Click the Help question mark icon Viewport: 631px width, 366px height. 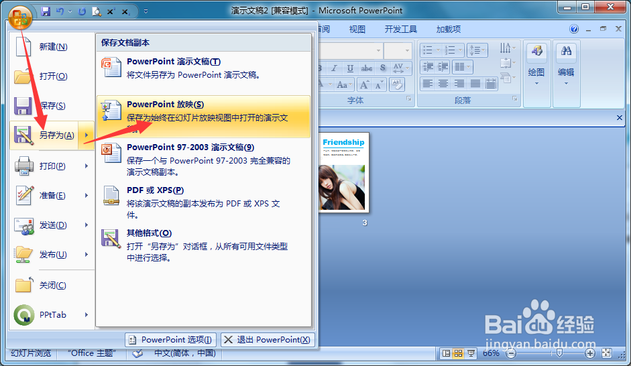point(574,29)
